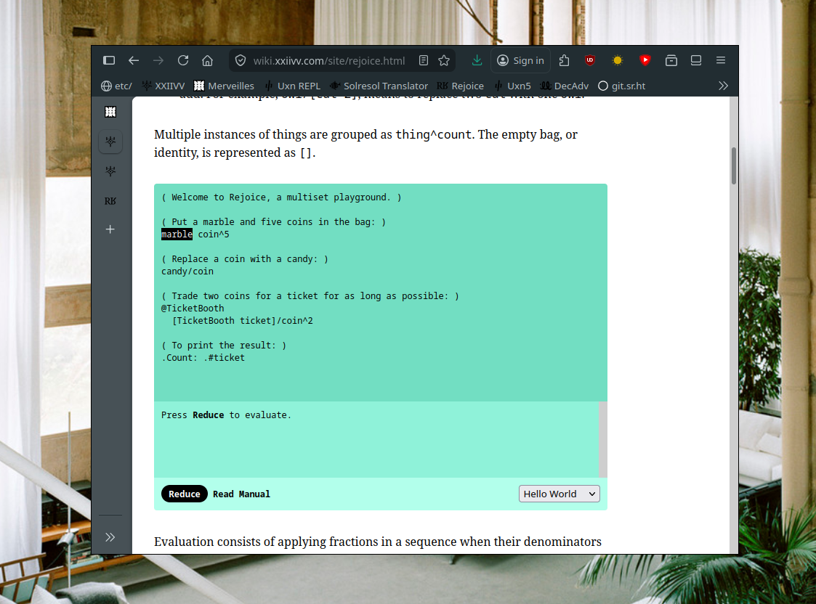The width and height of the screenshot is (816, 604).
Task: Switch to the Rejoice RK vertical tab
Action: point(110,200)
